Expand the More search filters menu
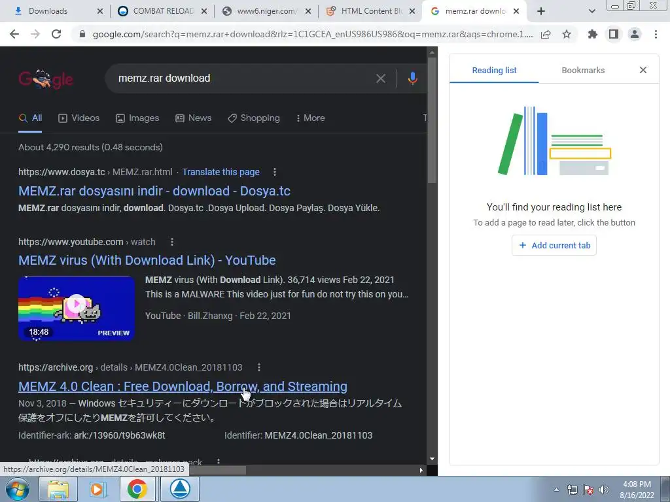This screenshot has width=670, height=502. coord(311,118)
